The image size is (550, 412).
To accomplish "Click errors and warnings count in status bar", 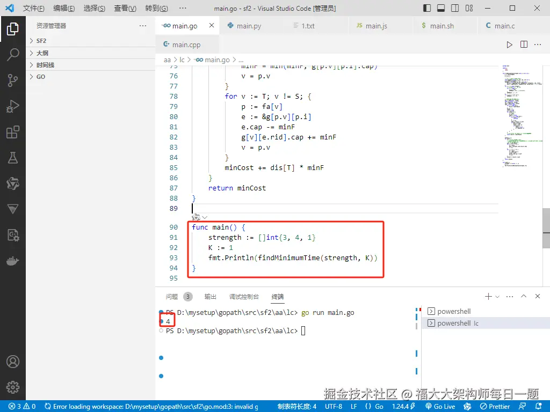I will [x=22, y=407].
